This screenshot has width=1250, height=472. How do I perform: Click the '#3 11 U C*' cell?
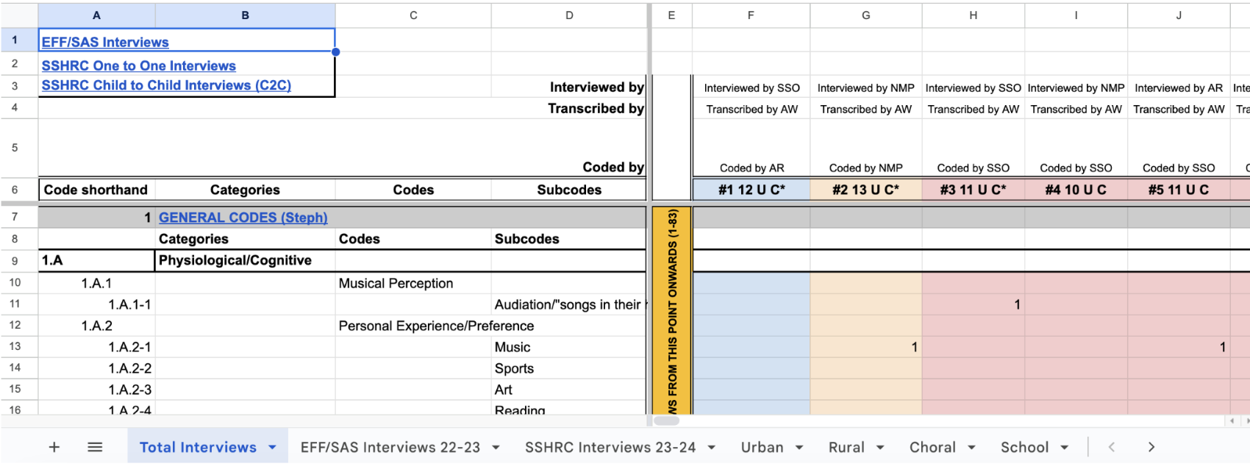973,190
